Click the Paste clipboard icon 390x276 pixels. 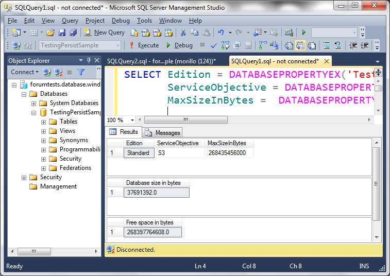[206, 32]
